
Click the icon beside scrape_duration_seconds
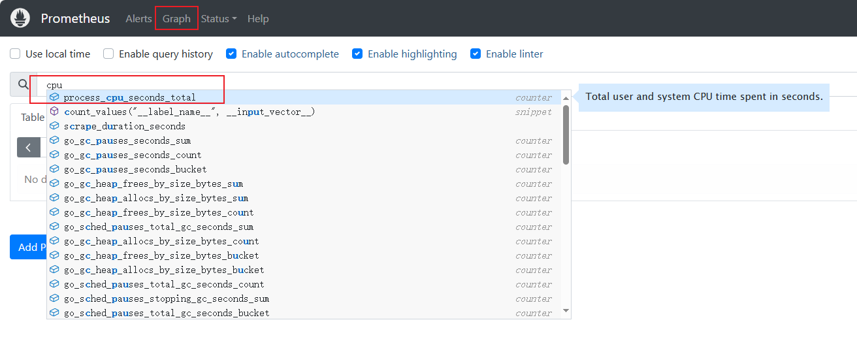[x=55, y=126]
